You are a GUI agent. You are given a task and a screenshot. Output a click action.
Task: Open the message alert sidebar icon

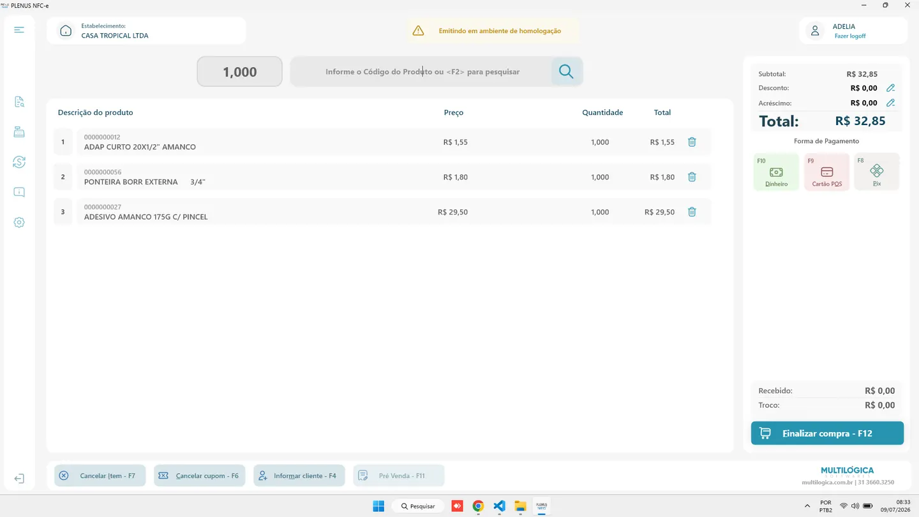pyautogui.click(x=19, y=192)
